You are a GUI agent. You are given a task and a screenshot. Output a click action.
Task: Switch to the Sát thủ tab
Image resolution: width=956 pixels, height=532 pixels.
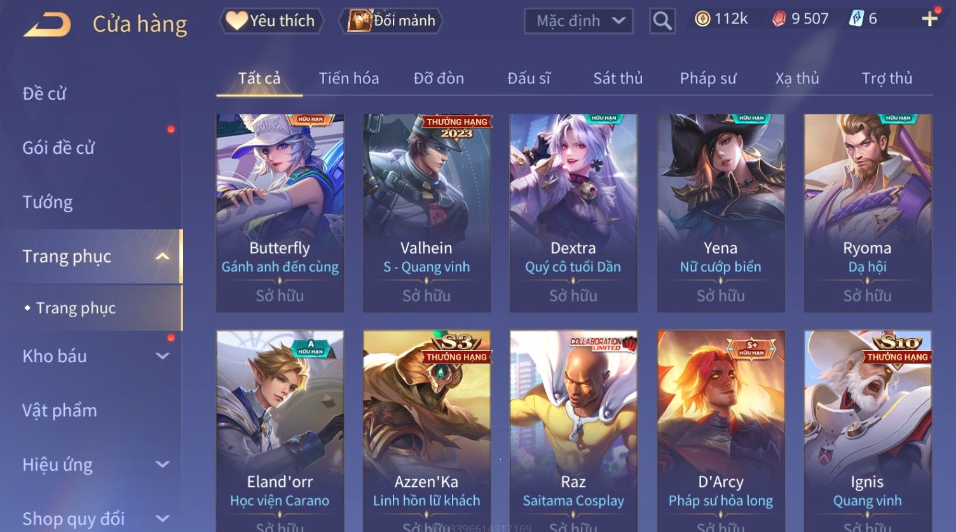(618, 78)
